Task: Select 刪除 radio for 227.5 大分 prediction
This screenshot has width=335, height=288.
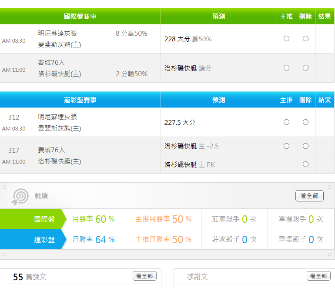Action: point(305,122)
